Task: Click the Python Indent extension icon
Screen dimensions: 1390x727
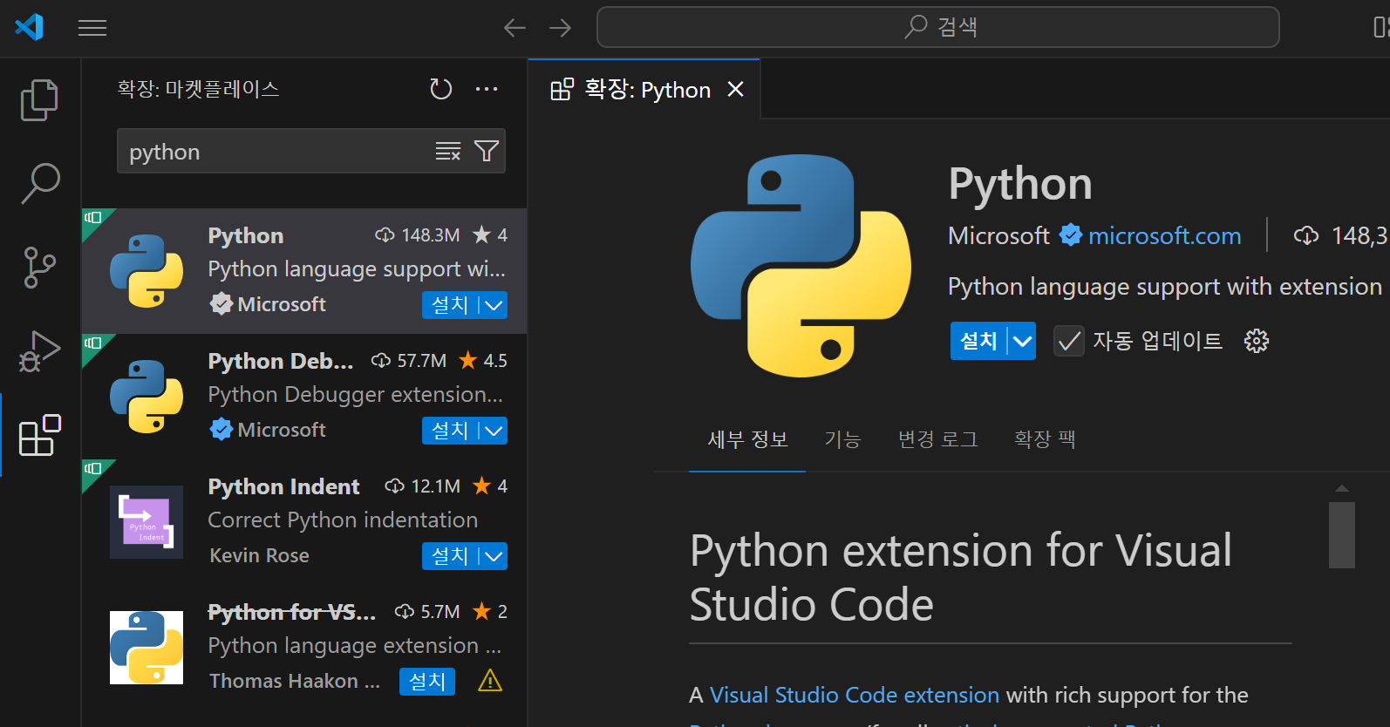Action: coord(146,522)
